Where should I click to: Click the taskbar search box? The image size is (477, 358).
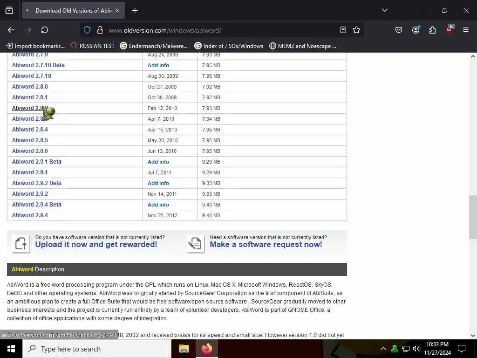[97, 349]
